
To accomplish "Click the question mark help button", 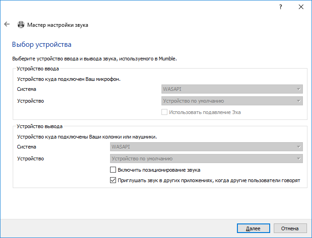I will pos(280,7).
